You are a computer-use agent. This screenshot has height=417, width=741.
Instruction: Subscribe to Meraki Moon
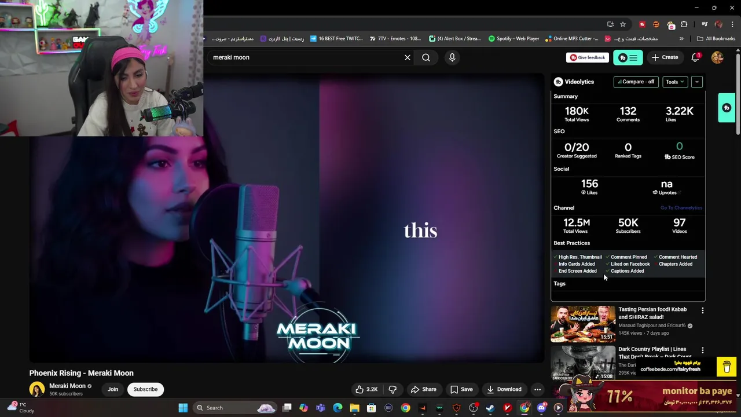tap(145, 389)
